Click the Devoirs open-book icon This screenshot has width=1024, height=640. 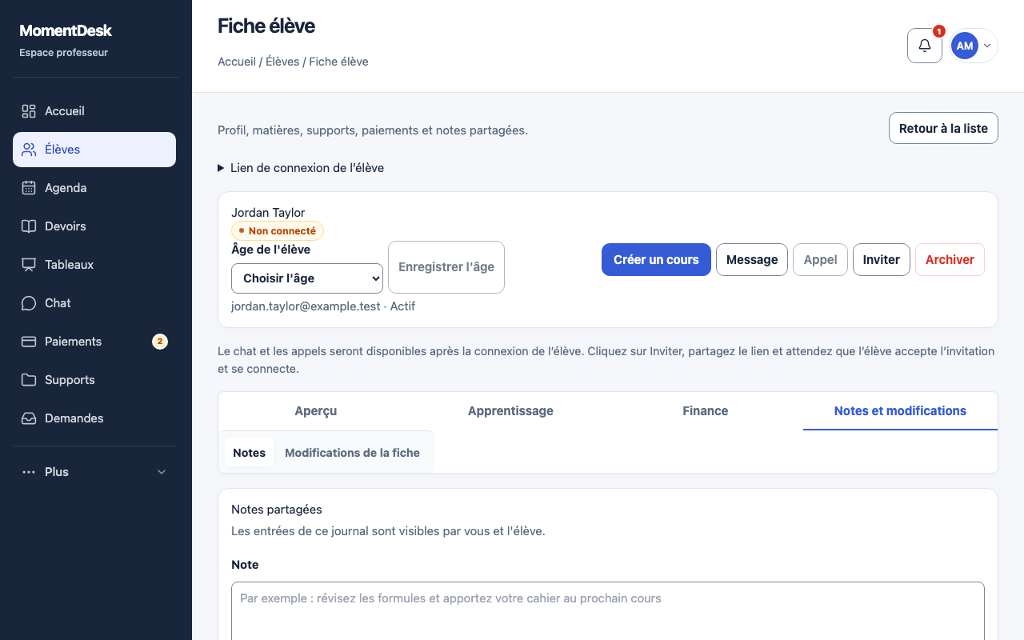[29, 226]
